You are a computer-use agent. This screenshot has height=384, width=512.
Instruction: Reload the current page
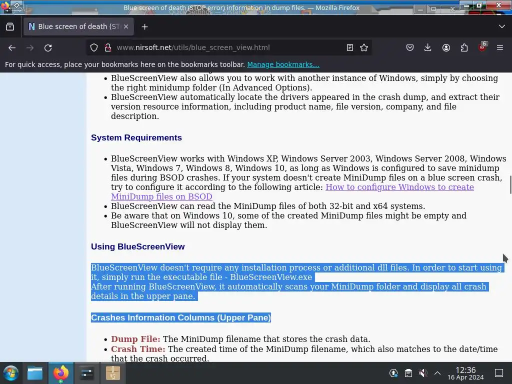(48, 47)
